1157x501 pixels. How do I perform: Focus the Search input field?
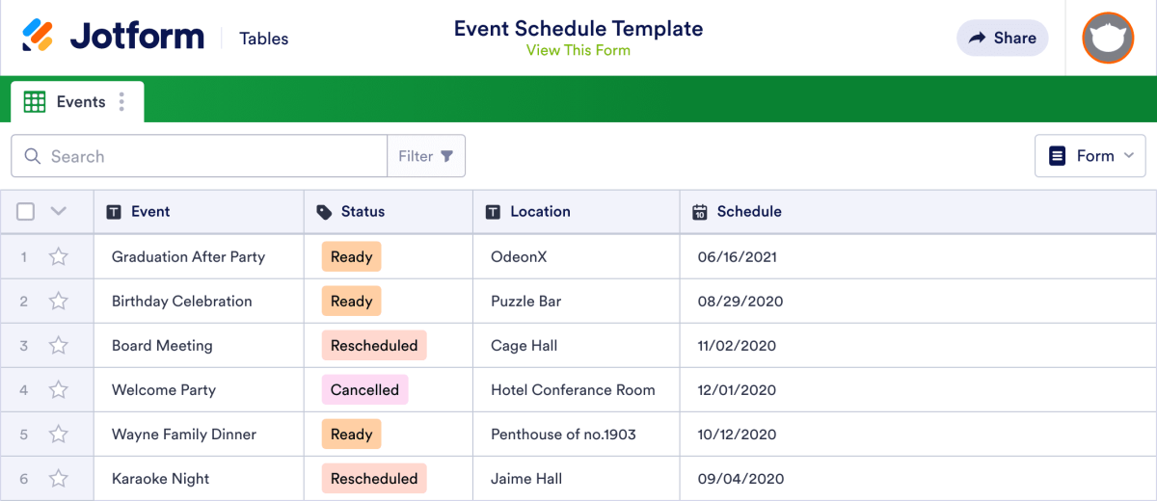point(199,156)
